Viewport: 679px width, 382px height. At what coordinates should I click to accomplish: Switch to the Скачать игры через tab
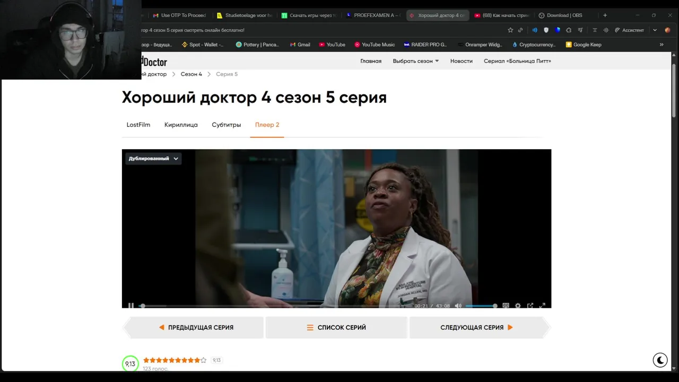click(309, 15)
